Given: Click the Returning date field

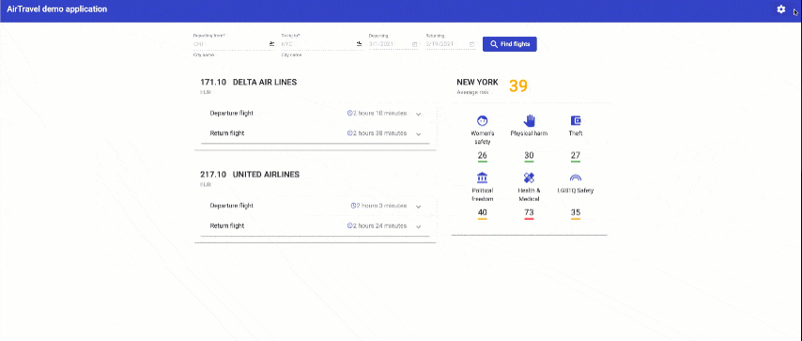Looking at the screenshot, I should click(x=451, y=44).
